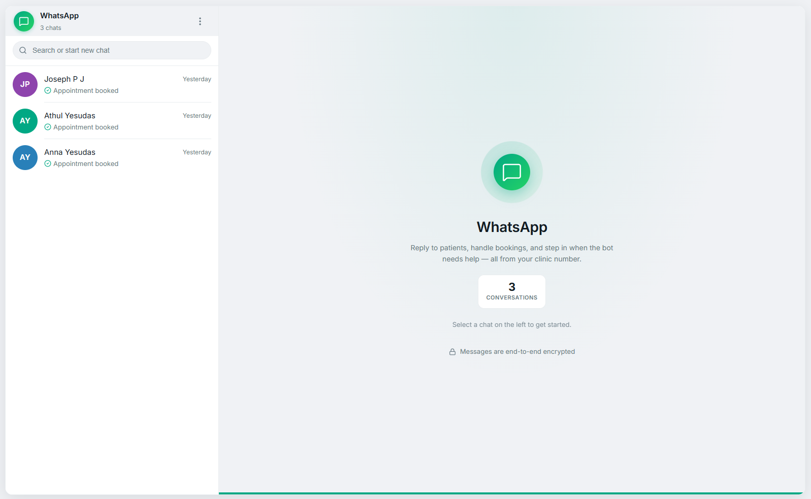Screen dimensions: 811x499
Task: Click the WhatsApp title in sidebar header
Action: click(59, 16)
